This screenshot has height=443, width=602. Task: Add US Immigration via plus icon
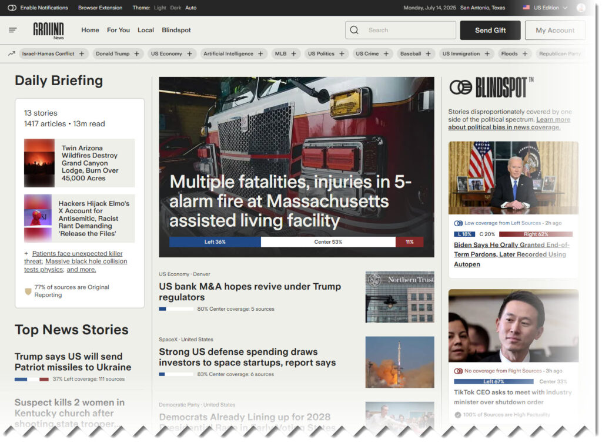[x=487, y=53]
